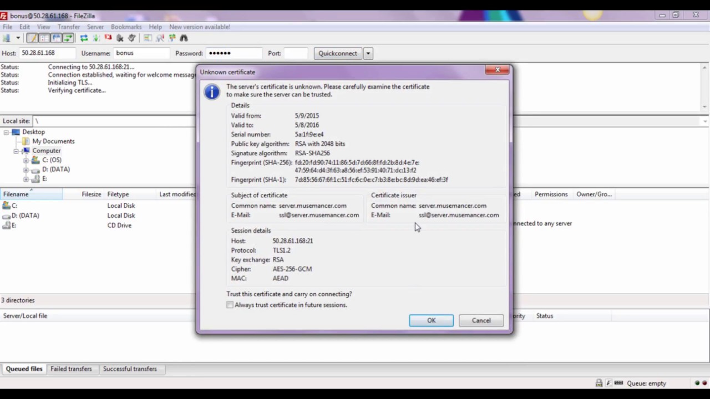The height and width of the screenshot is (399, 710).
Task: Enable Always trust certificate in future sessions
Action: [x=230, y=305]
